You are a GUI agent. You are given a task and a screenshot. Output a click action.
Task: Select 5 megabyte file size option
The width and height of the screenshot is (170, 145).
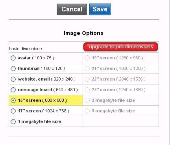coord(87,111)
